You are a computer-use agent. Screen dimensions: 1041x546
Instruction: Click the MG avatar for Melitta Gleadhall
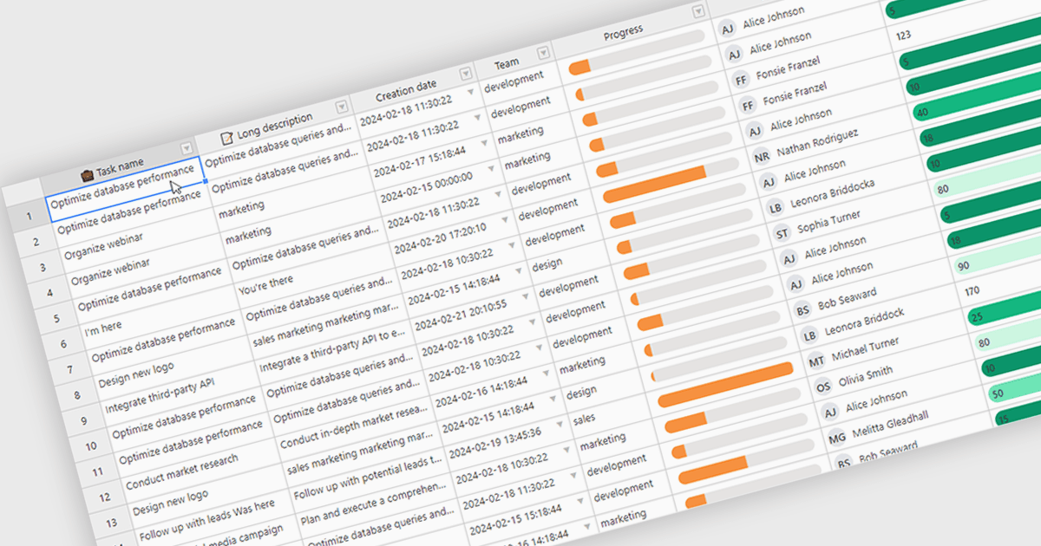(837, 437)
